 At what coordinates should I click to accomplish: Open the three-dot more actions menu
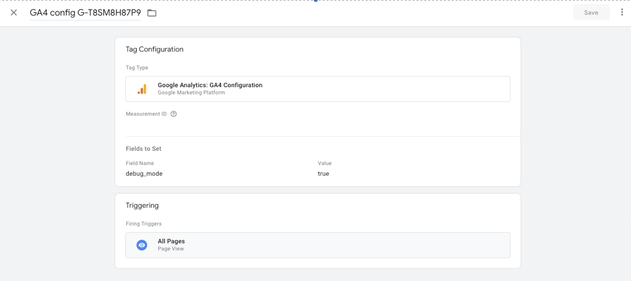[622, 13]
